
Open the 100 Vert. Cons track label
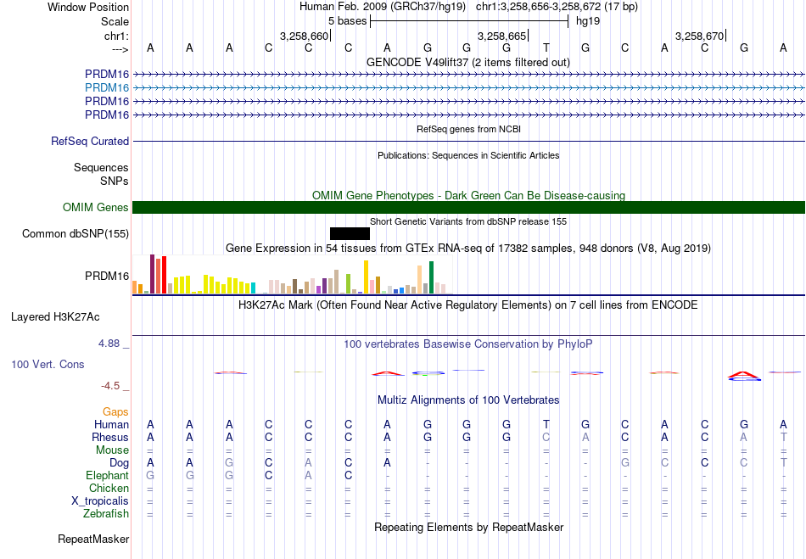tap(48, 364)
